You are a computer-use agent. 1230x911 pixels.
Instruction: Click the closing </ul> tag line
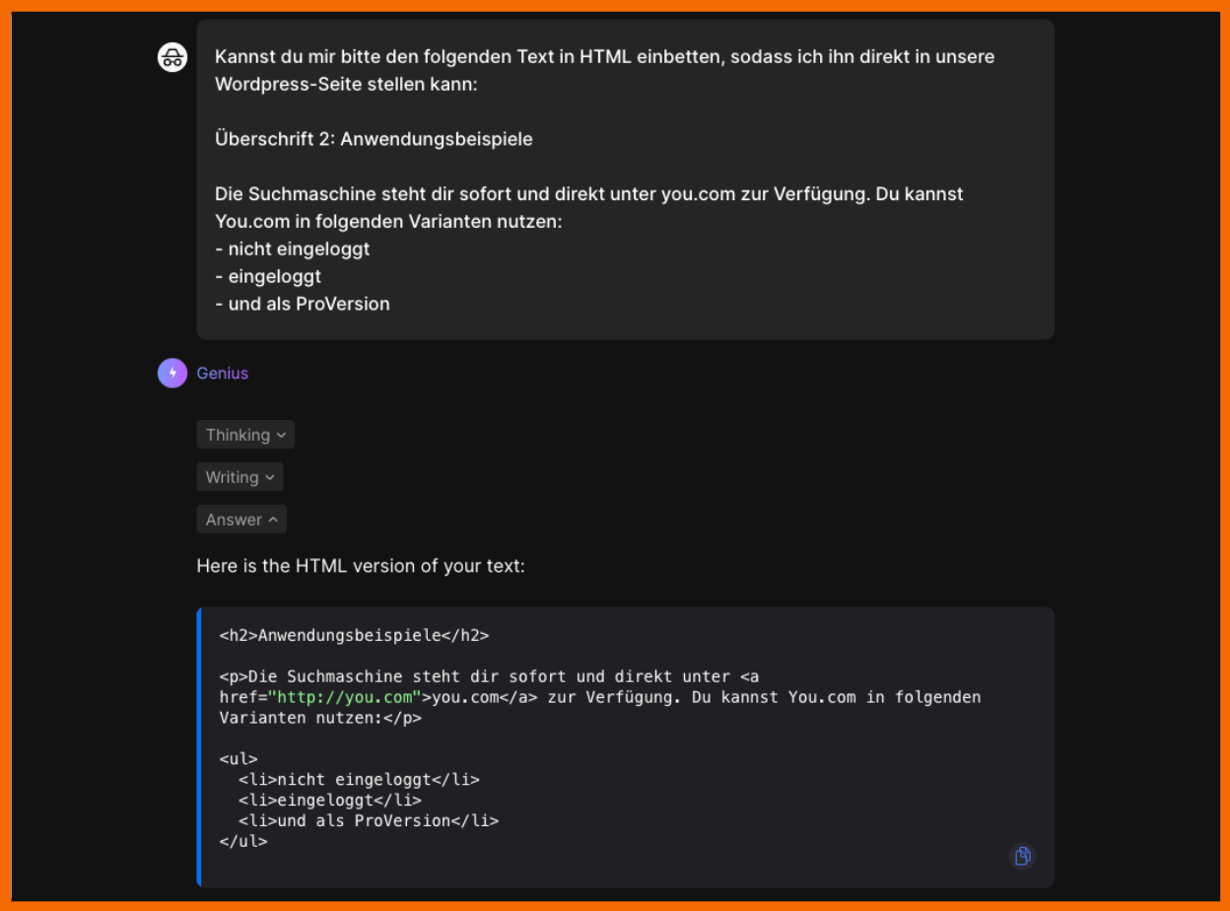click(x=243, y=841)
